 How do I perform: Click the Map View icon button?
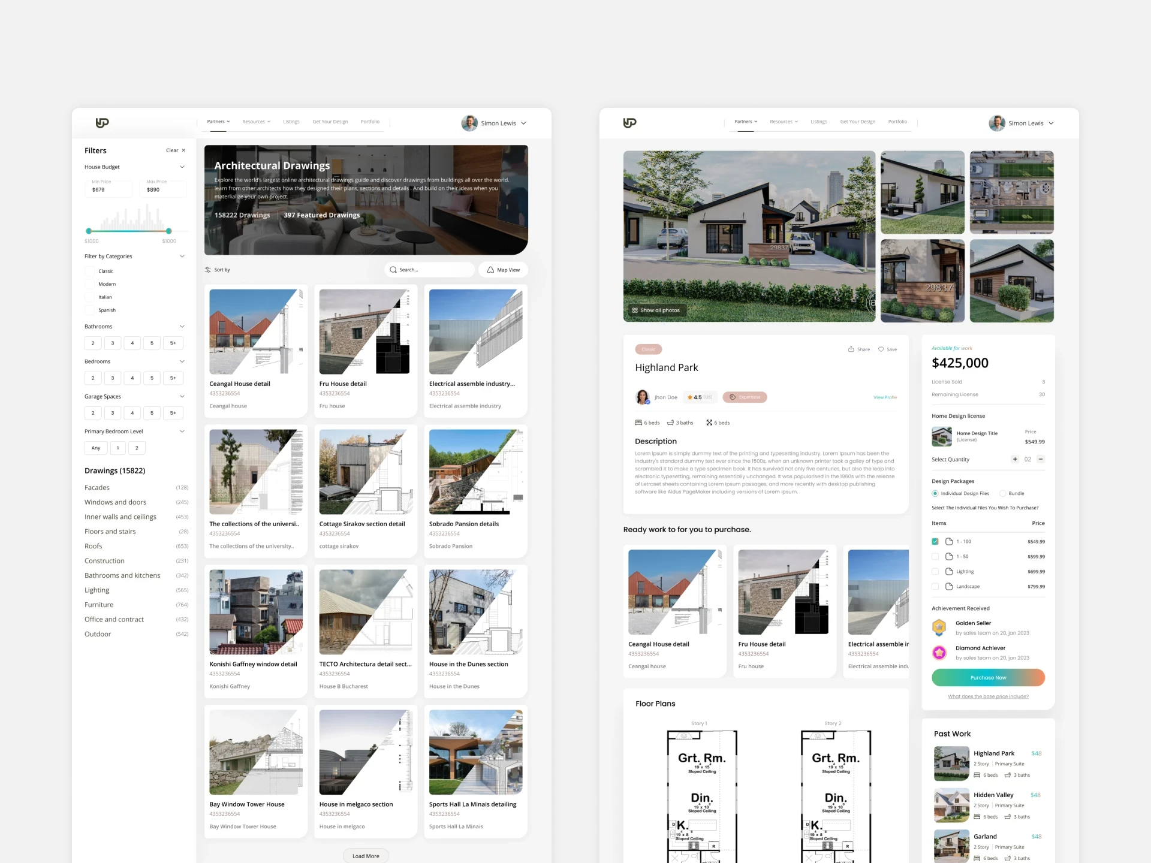(490, 270)
